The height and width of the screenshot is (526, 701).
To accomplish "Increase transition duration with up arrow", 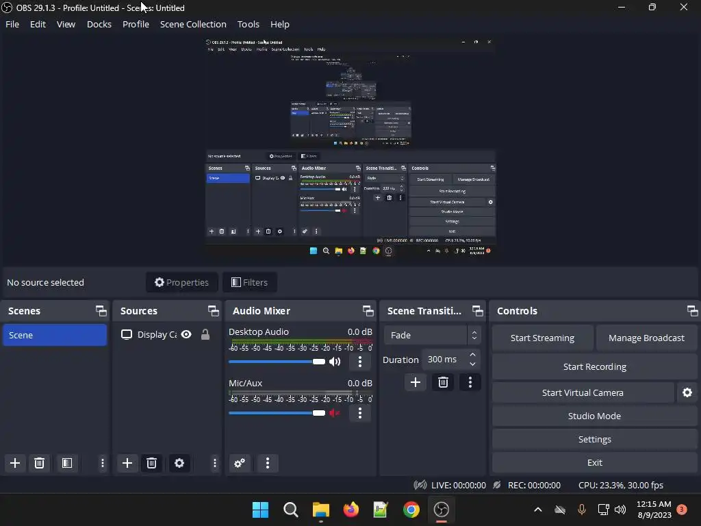I will pyautogui.click(x=472, y=355).
